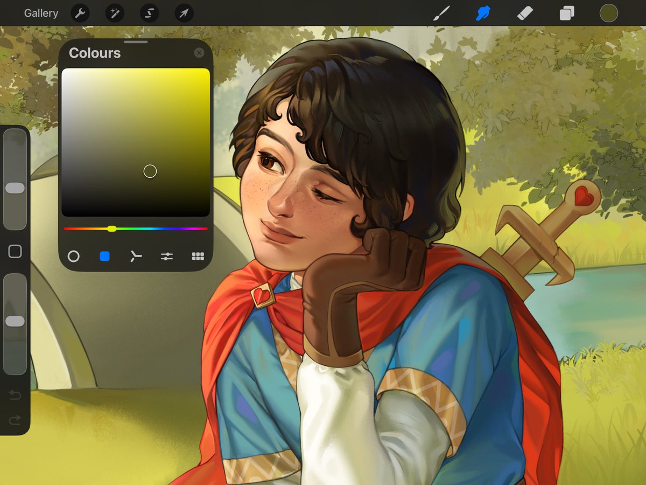Open the Selection tool
This screenshot has height=485, width=646.
(x=149, y=13)
